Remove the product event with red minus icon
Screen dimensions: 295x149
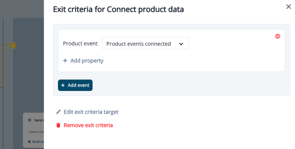click(x=278, y=36)
